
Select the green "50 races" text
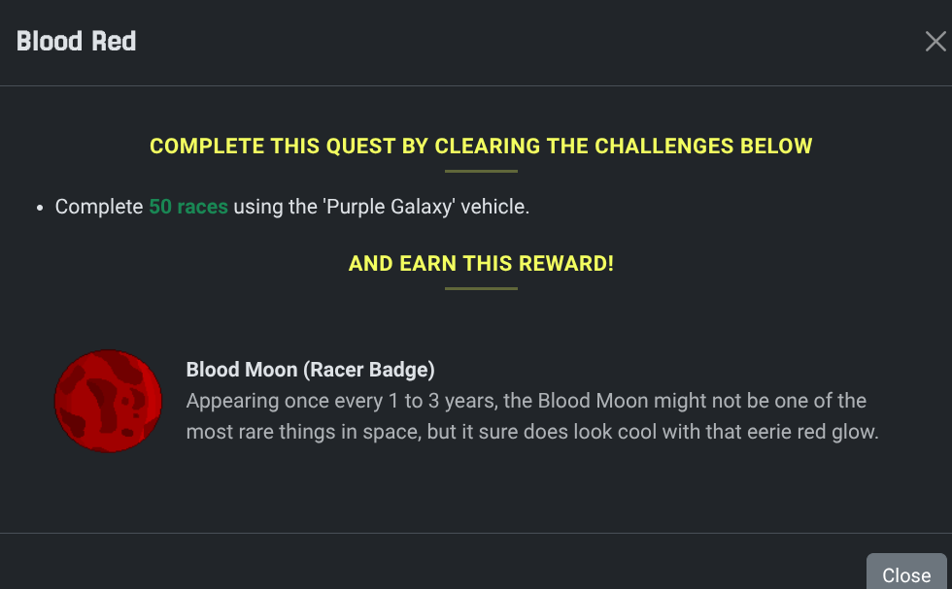pos(188,207)
